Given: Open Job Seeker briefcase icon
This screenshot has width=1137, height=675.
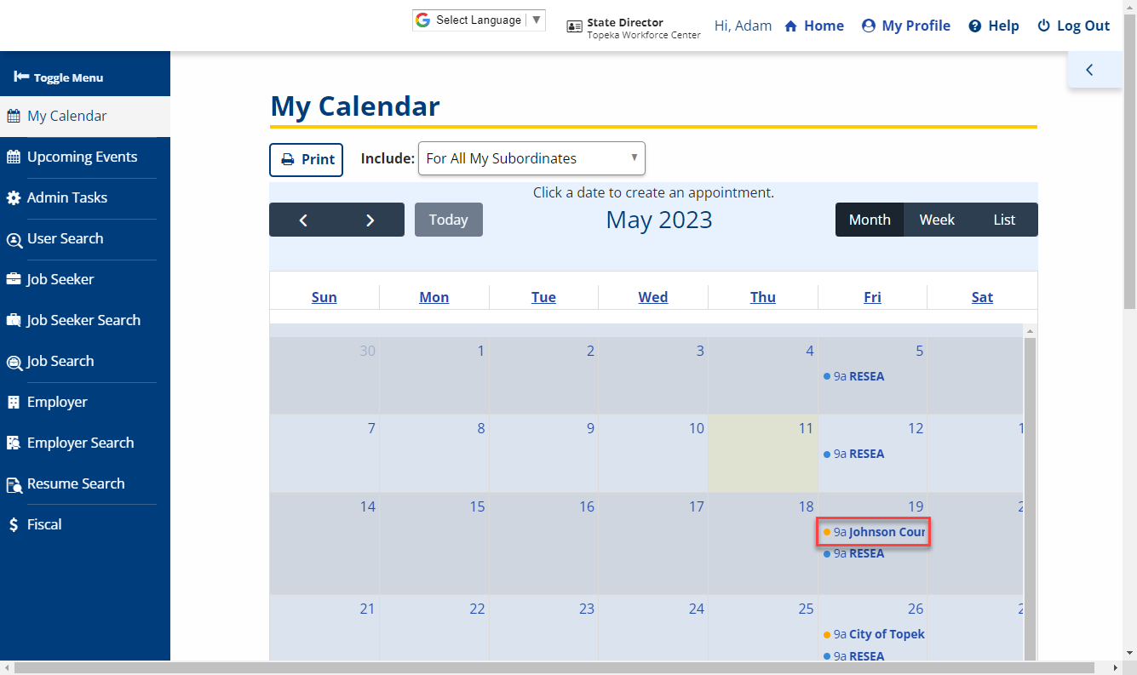Looking at the screenshot, I should coord(14,279).
